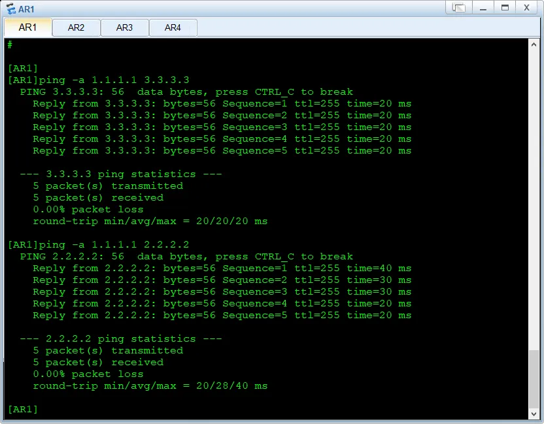This screenshot has height=424, width=544.
Task: Click the 'ping -a 1.1.1.1 3.3.3.3' command line
Action: tap(99, 80)
